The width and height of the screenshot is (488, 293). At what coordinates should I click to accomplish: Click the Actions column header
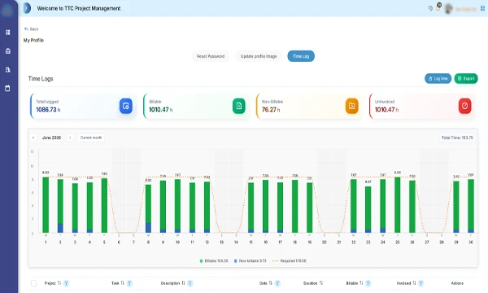coord(457,283)
